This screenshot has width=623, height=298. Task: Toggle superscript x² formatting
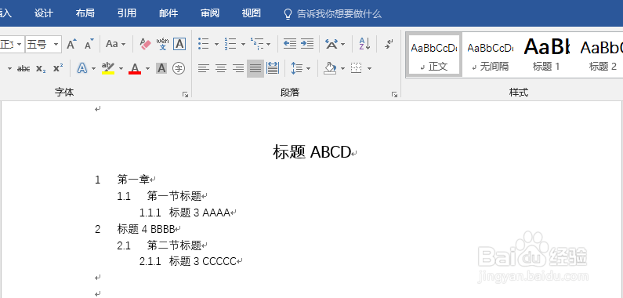58,68
